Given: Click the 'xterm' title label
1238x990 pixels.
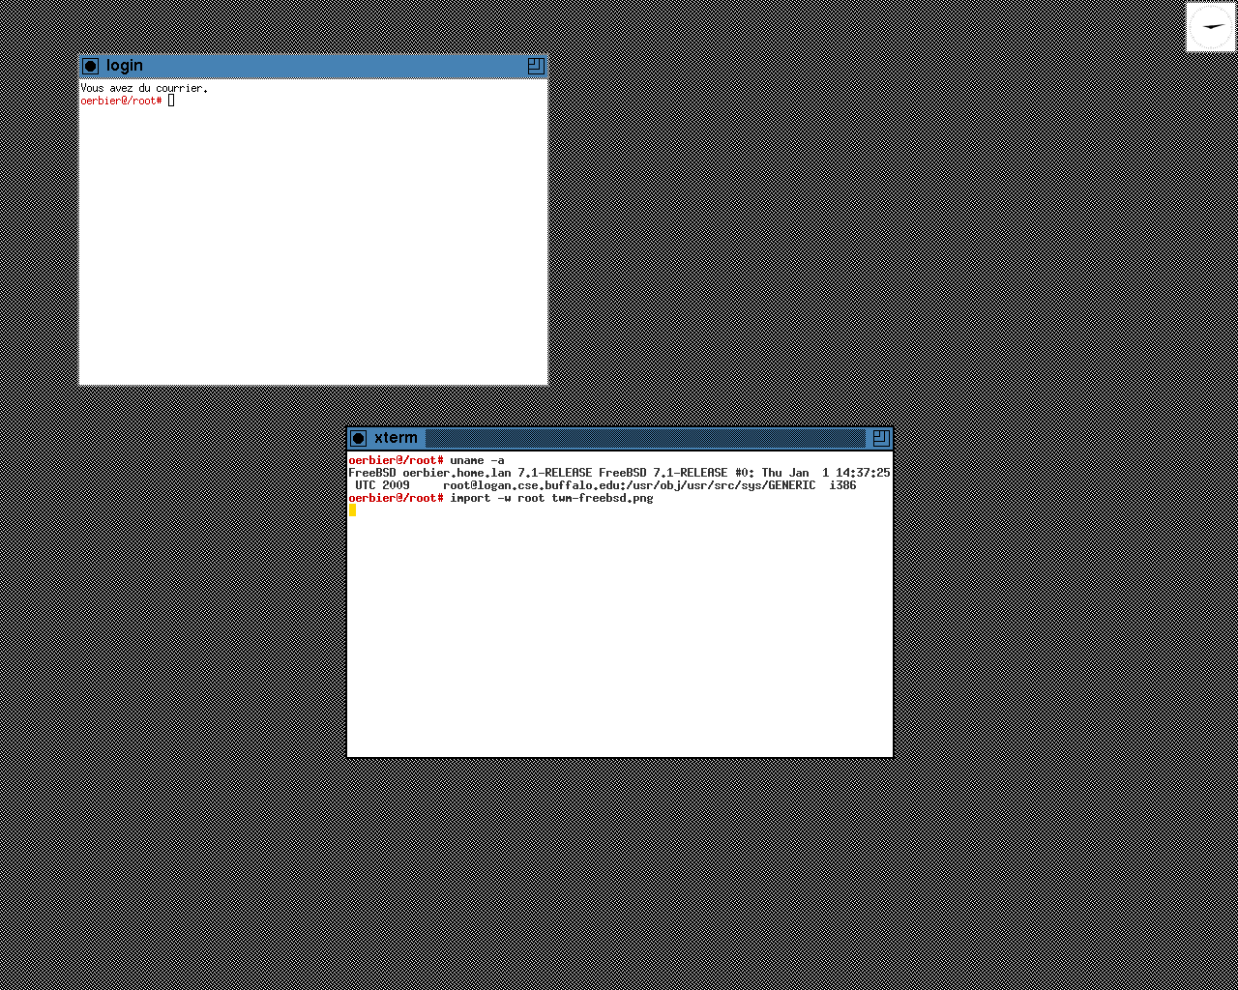Looking at the screenshot, I should [x=396, y=438].
